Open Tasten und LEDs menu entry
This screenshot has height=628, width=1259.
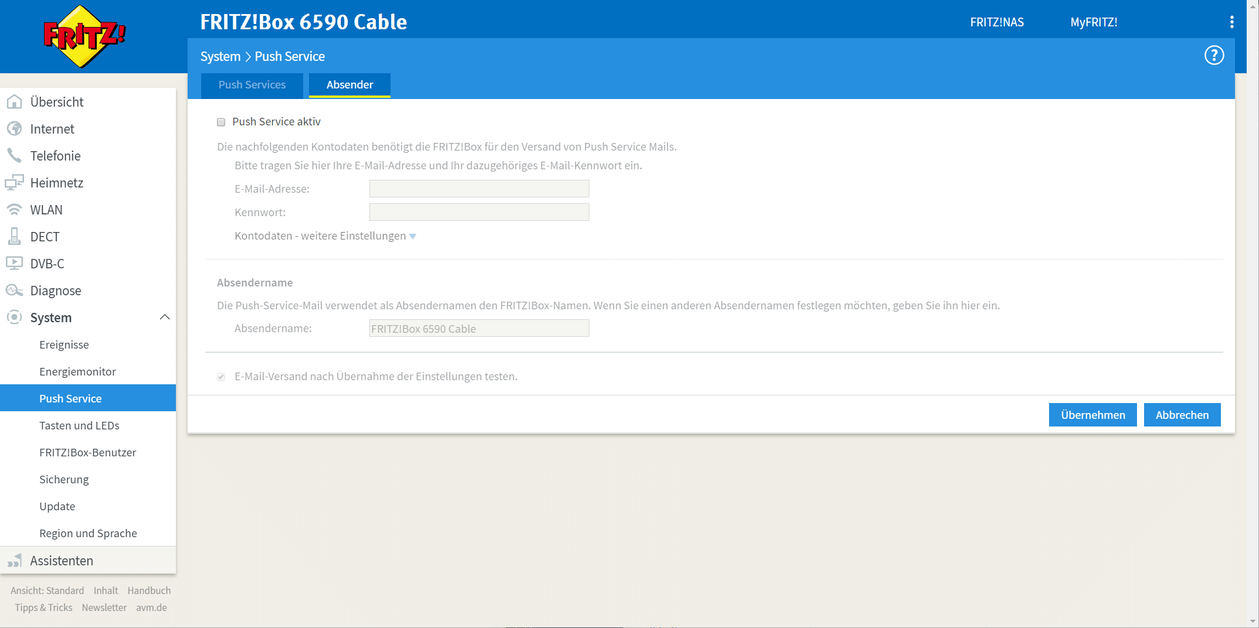pyautogui.click(x=79, y=425)
